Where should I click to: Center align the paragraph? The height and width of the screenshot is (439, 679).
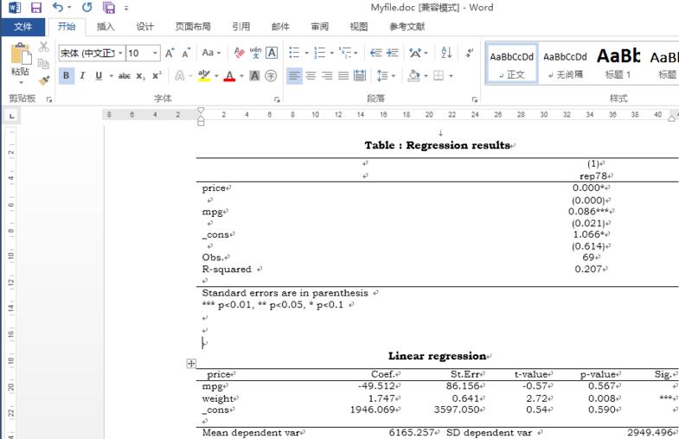311,76
